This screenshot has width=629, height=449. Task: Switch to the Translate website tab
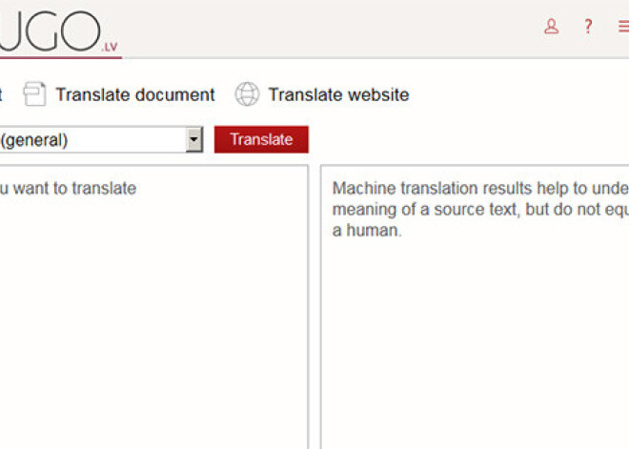click(x=337, y=94)
